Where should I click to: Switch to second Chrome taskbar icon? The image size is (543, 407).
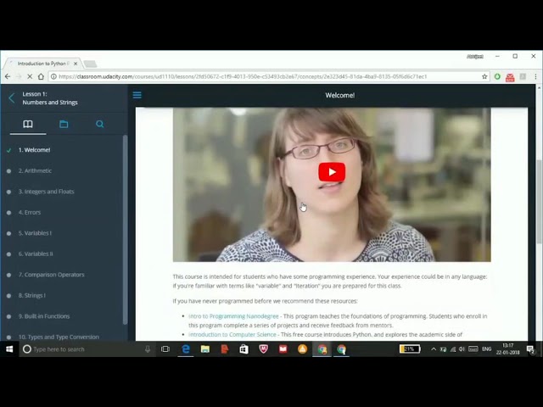(341, 349)
